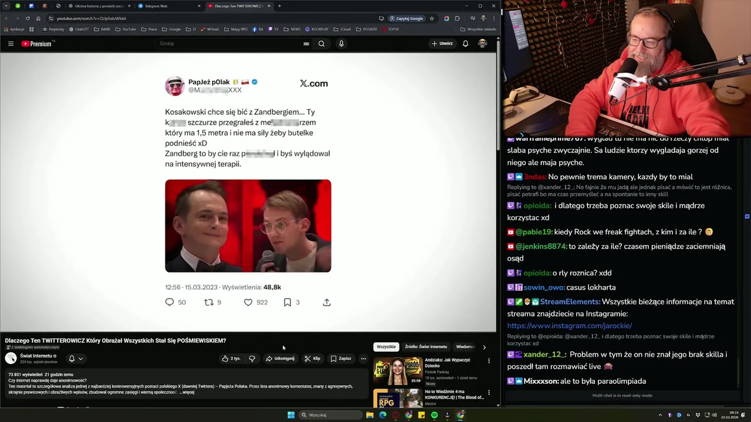
Task: Click the YouTube search magnifier button
Action: (322, 43)
